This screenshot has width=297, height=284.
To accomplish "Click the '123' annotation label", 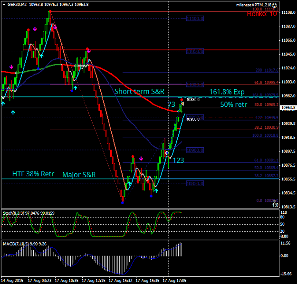I will (x=178, y=161).
